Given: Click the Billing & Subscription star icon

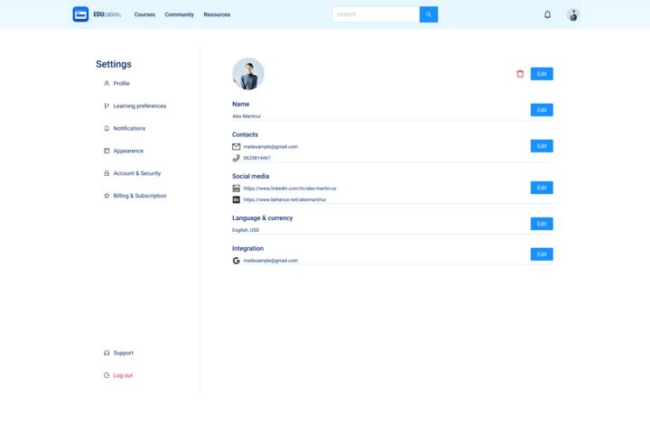Looking at the screenshot, I should pos(107,196).
